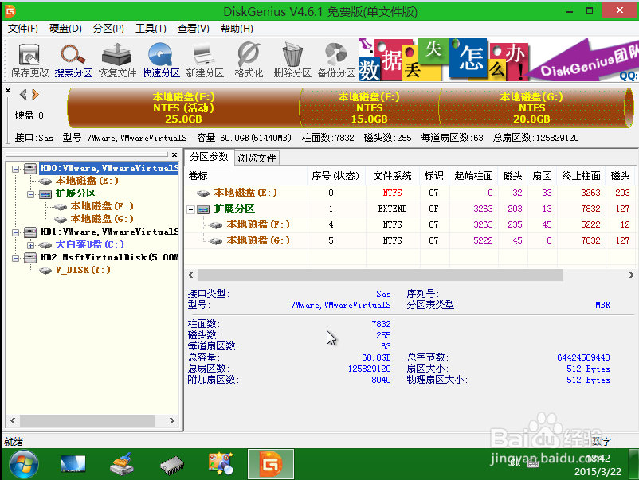Click the Backup Partition (备份分区) icon
Viewport: 639px width, 480px height.
pos(336,60)
